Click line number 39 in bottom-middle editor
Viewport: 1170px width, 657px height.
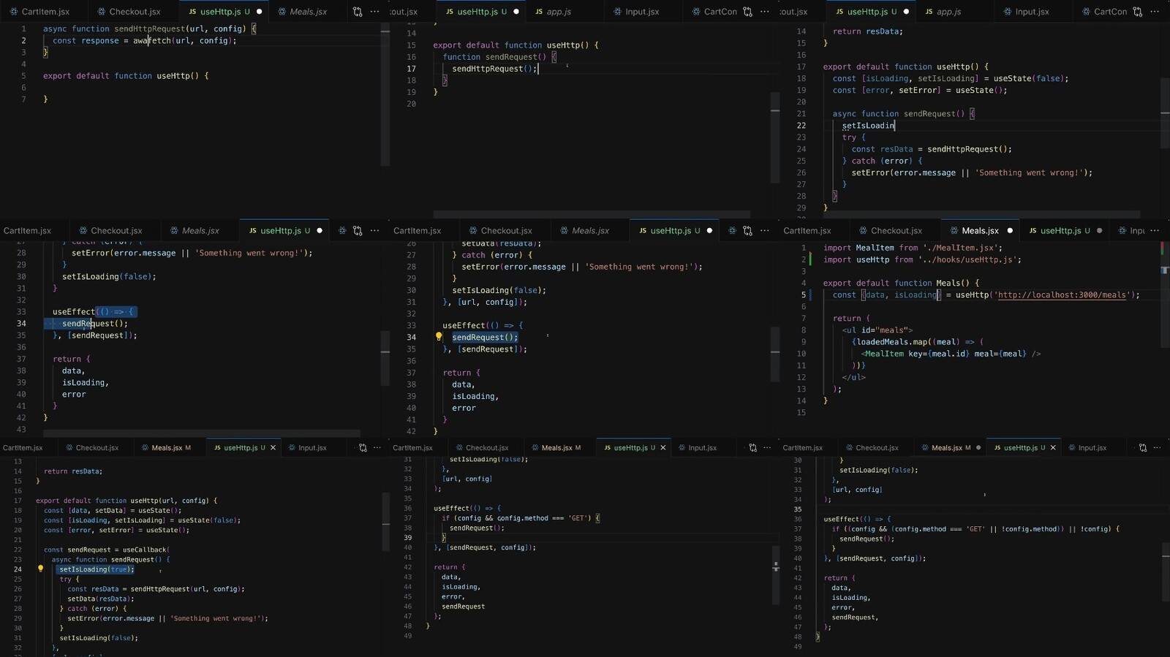(408, 538)
